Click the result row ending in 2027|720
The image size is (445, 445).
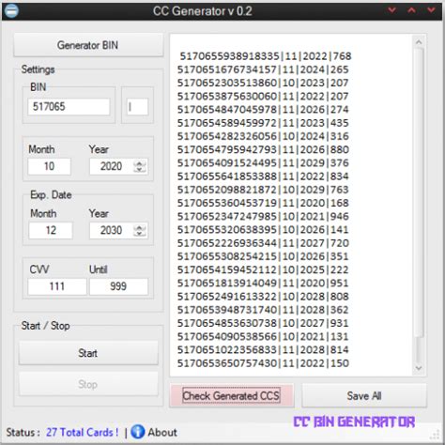pyautogui.click(x=263, y=243)
